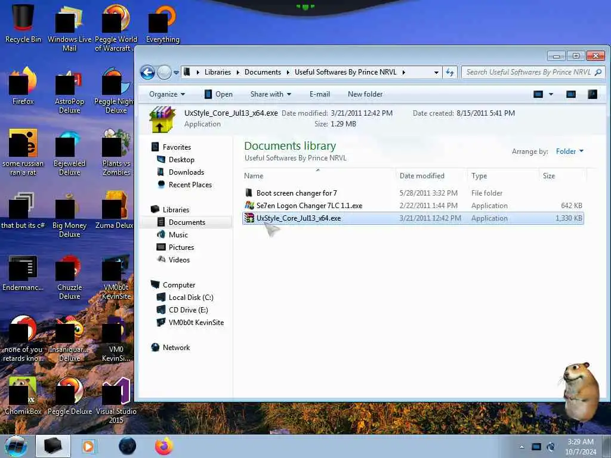Launch Big Money Deluxe shortcut
The height and width of the screenshot is (458, 611).
(x=69, y=215)
